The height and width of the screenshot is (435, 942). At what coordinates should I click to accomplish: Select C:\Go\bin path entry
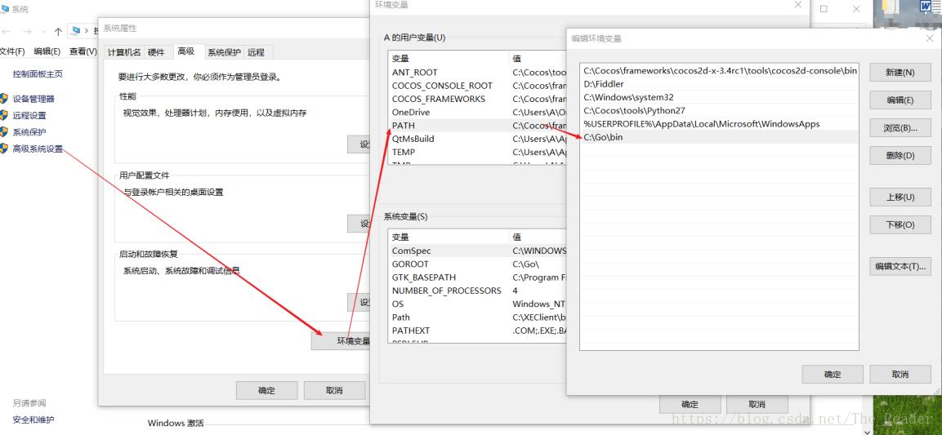[x=719, y=137]
